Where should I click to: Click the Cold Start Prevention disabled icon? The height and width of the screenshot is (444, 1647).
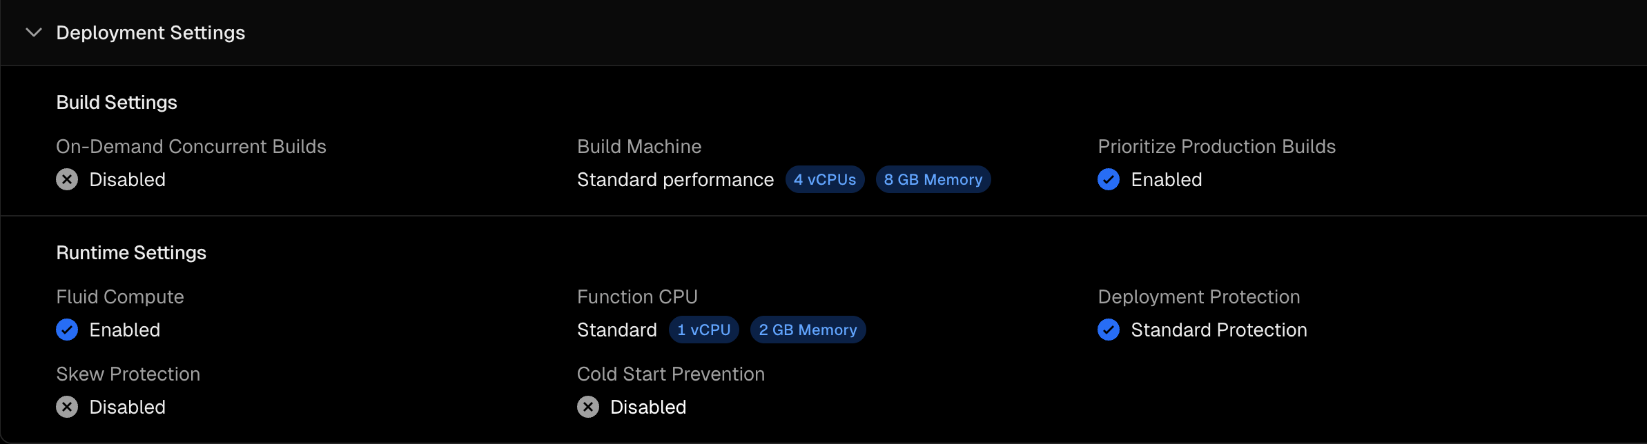pyautogui.click(x=588, y=407)
